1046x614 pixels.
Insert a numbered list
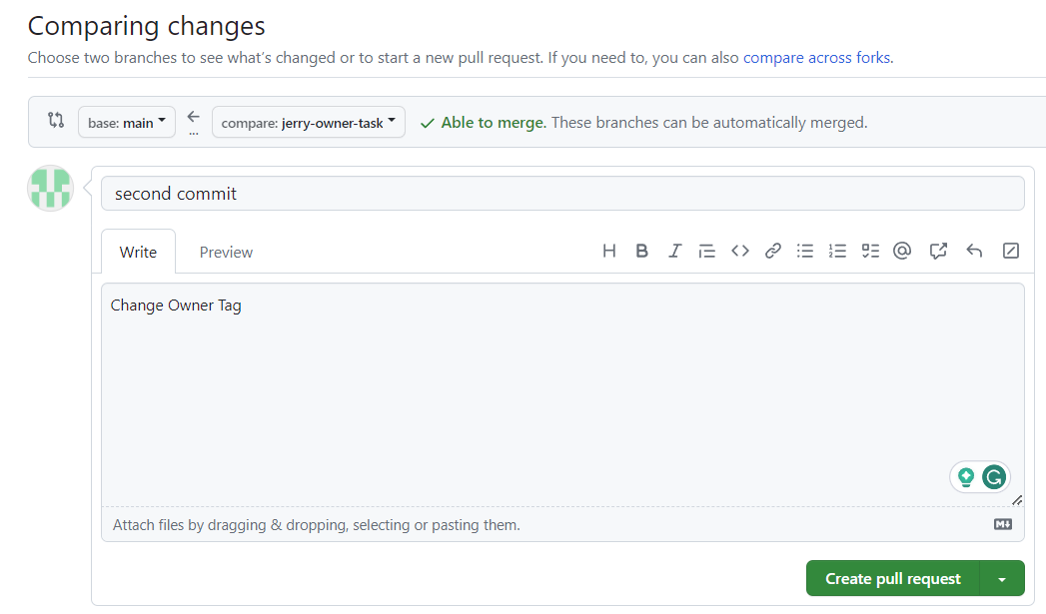[837, 252]
